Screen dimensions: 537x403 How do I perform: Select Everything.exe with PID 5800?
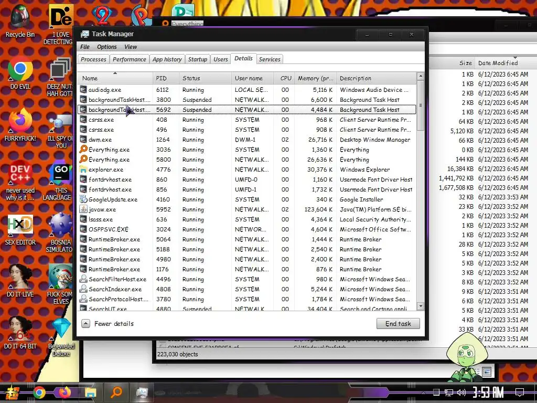pos(247,160)
